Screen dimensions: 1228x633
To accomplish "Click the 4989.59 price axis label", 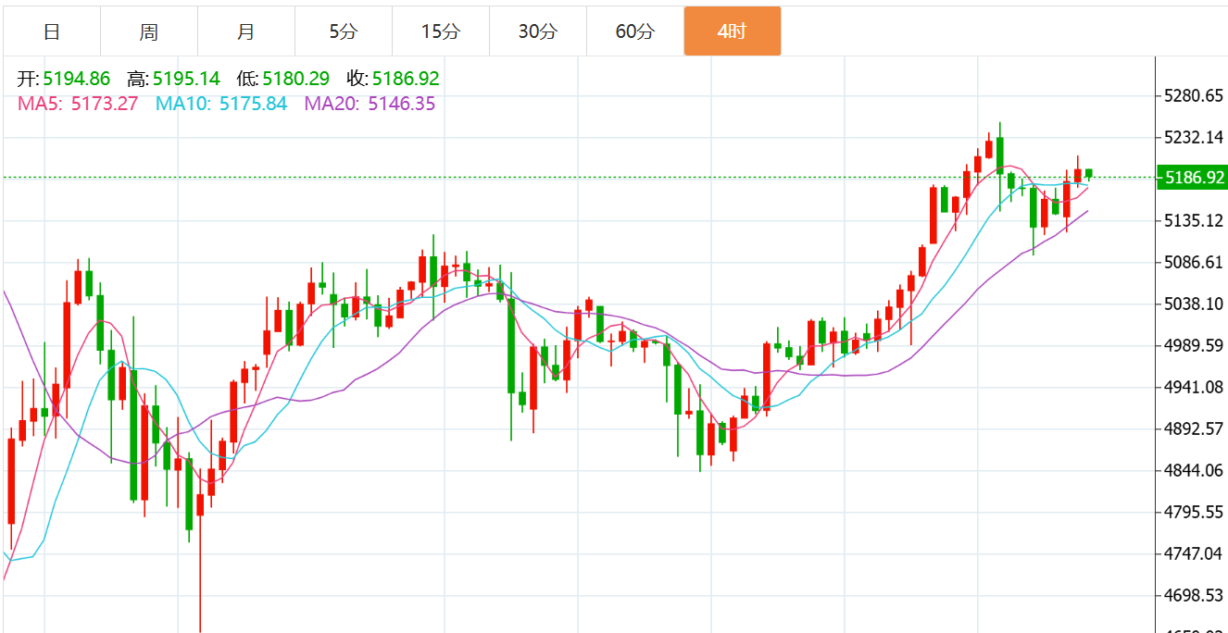I will click(x=1194, y=345).
